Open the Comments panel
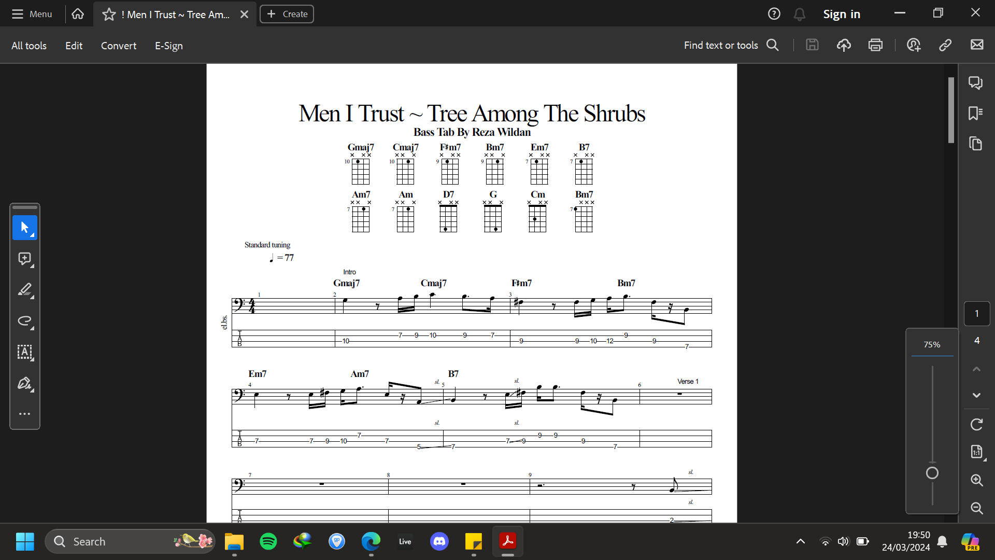This screenshot has height=560, width=995. [x=976, y=83]
